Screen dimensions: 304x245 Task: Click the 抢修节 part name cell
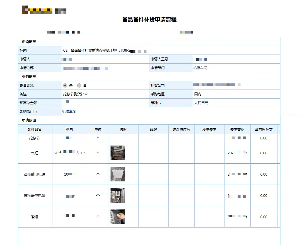point(35,138)
